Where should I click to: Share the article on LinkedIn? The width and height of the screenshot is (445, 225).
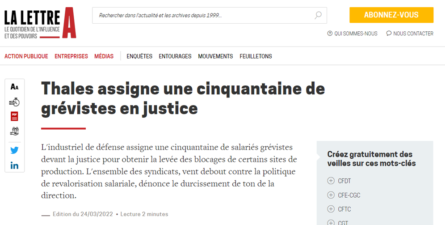14,166
